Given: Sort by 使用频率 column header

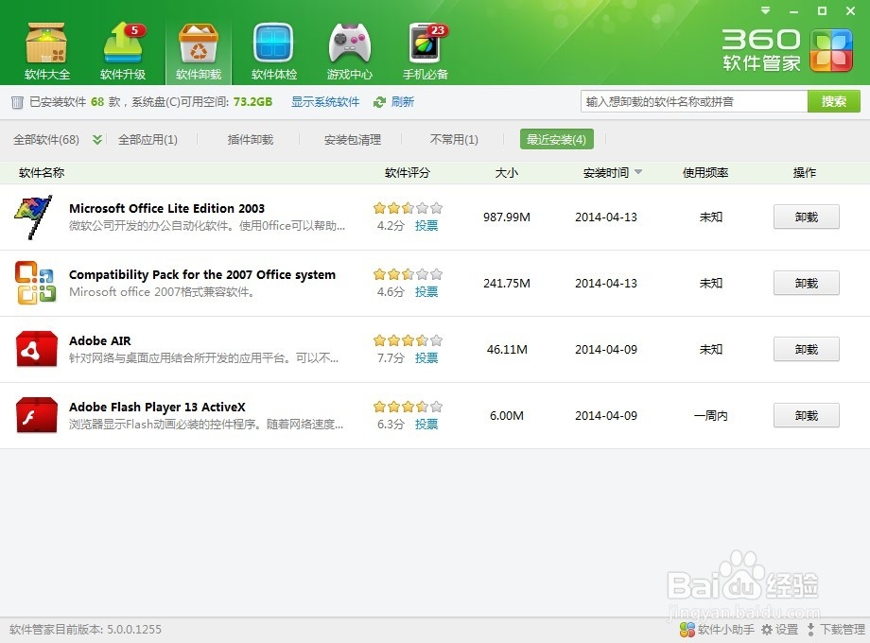Looking at the screenshot, I should tap(705, 172).
